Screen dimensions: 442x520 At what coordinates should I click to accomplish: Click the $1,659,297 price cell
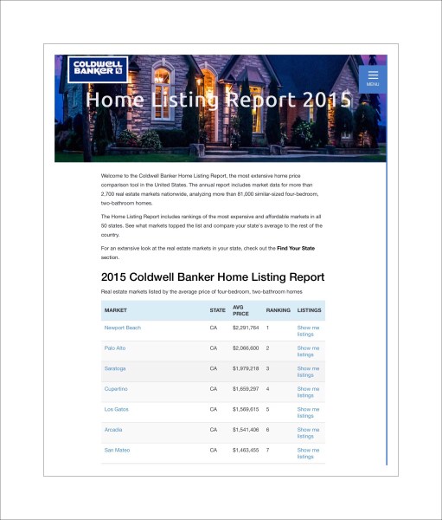coord(246,388)
